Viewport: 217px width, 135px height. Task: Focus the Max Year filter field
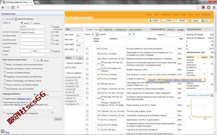[80, 35]
